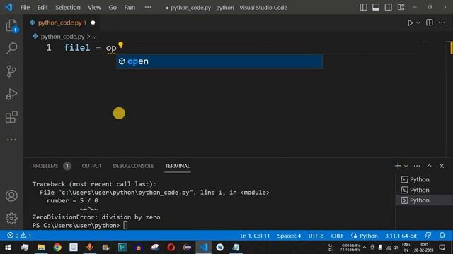Open Customize Layout icon

coord(401,8)
